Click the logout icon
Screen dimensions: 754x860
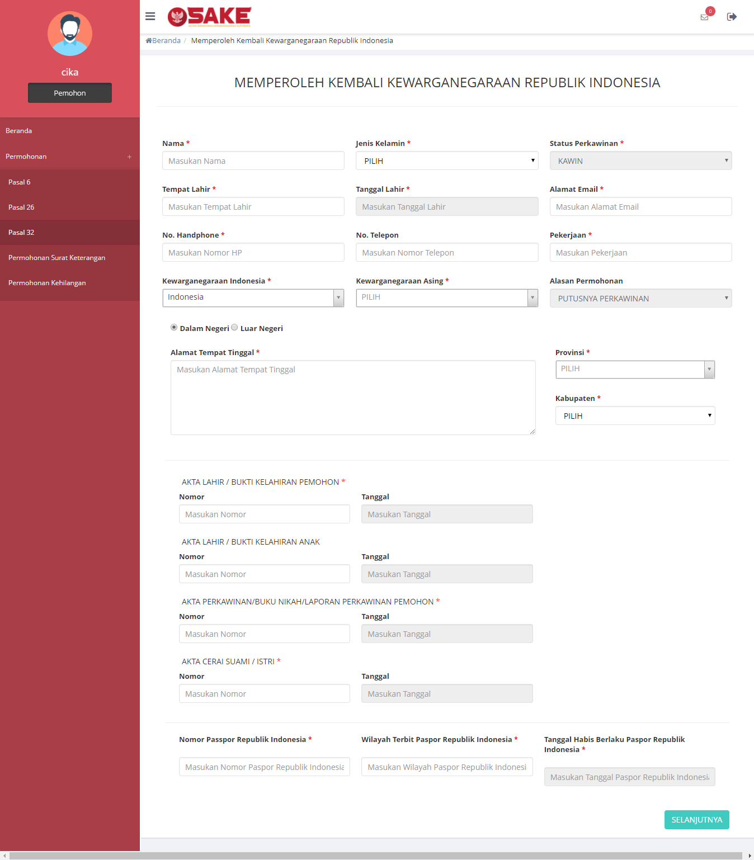pos(732,17)
